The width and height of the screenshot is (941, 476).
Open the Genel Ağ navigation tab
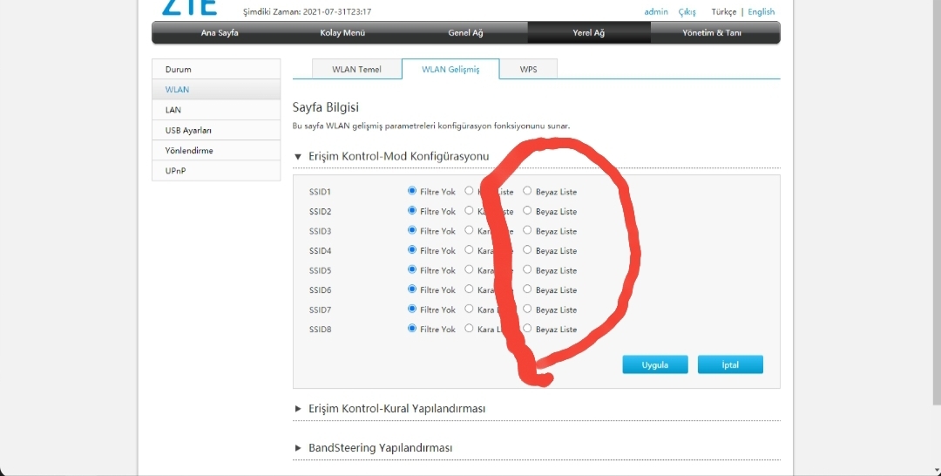click(465, 33)
